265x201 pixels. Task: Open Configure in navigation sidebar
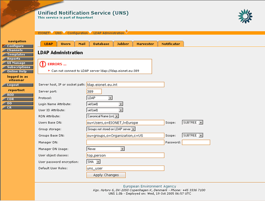point(18,46)
